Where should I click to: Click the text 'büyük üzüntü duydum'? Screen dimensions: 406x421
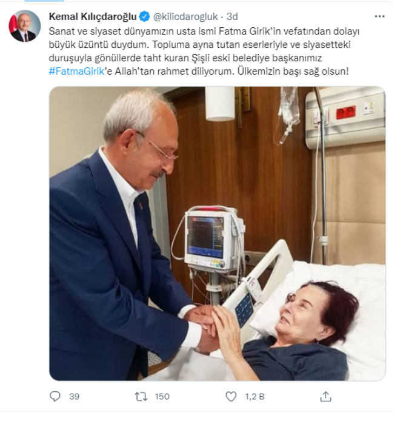(x=98, y=45)
